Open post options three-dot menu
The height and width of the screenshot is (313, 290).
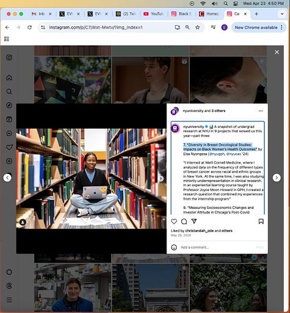pos(261,111)
